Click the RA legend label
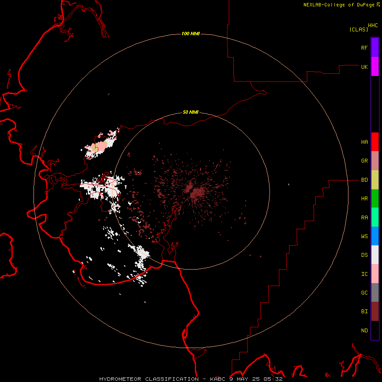 364,218
